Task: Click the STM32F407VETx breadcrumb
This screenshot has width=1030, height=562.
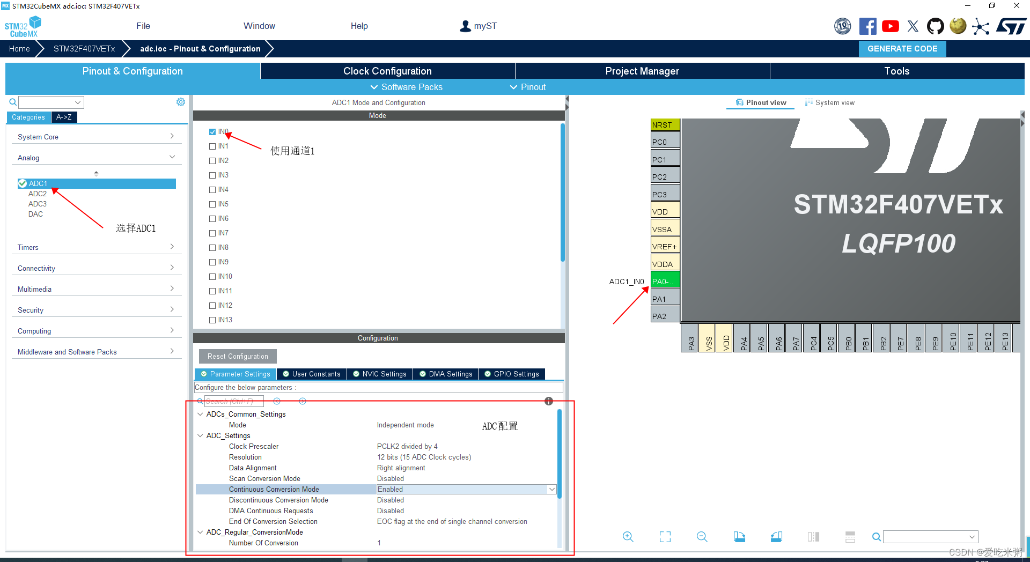Action: [x=84, y=48]
